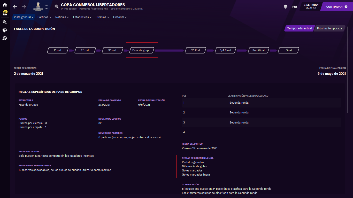Open the scouting heart-search sidebar icon
This screenshot has width=353, height=198.
[5, 30]
